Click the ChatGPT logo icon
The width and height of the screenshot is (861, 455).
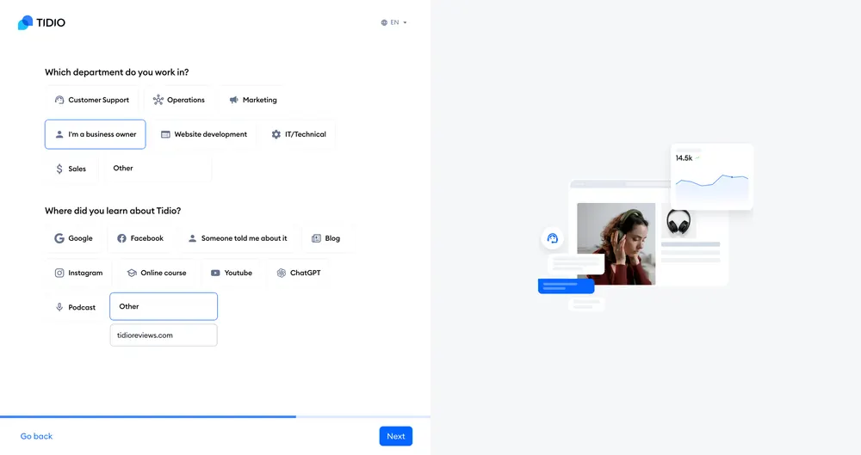(282, 273)
